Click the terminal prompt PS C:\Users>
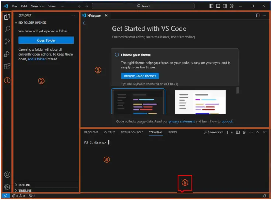Viewport: 272px width, 200px height. [95, 142]
